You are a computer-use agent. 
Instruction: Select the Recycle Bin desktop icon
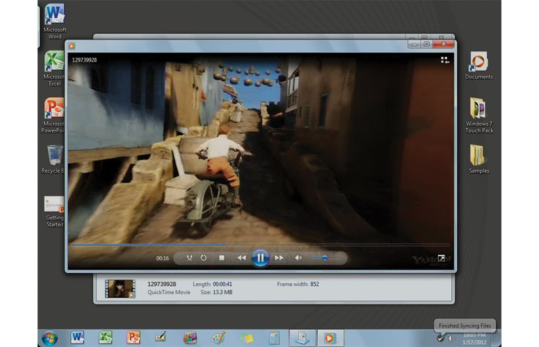tap(54, 159)
